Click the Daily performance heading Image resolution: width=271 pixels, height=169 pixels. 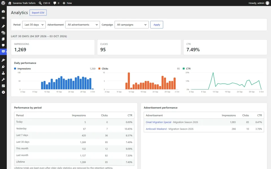(x=25, y=63)
